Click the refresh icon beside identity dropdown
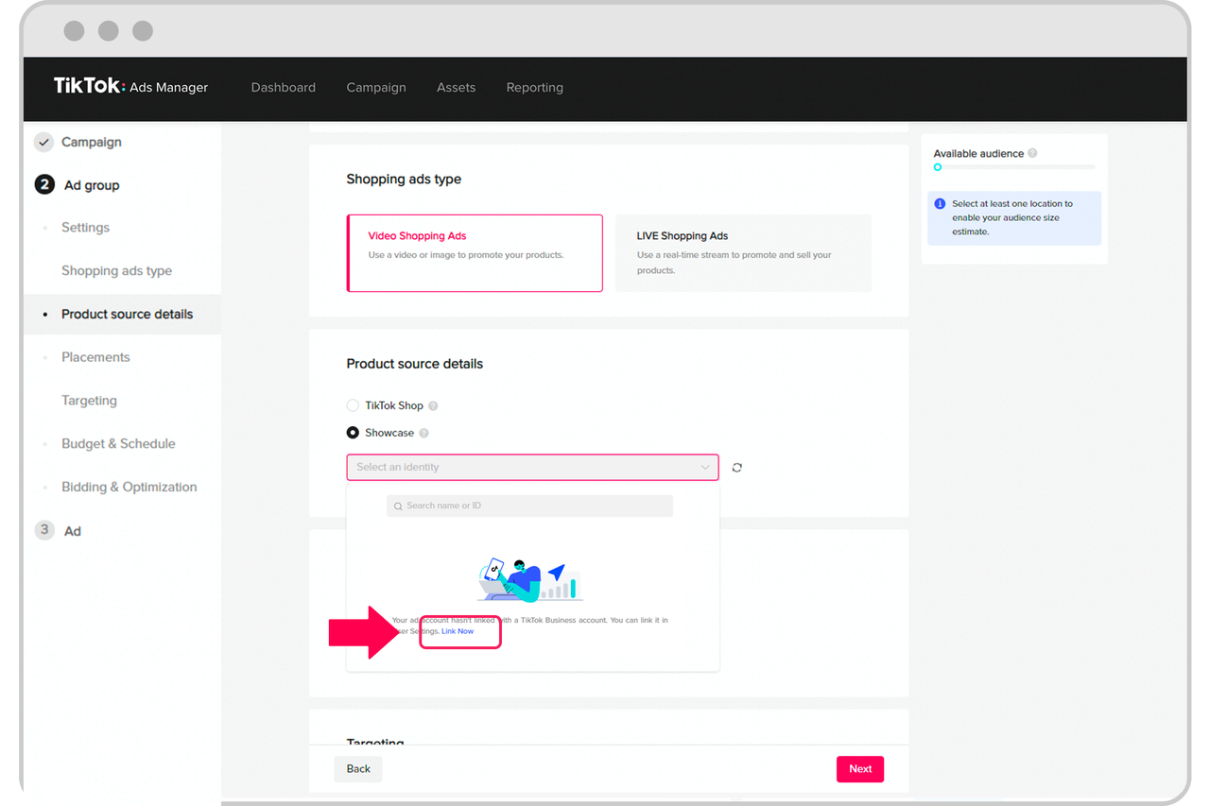The height and width of the screenshot is (806, 1210). 737,468
